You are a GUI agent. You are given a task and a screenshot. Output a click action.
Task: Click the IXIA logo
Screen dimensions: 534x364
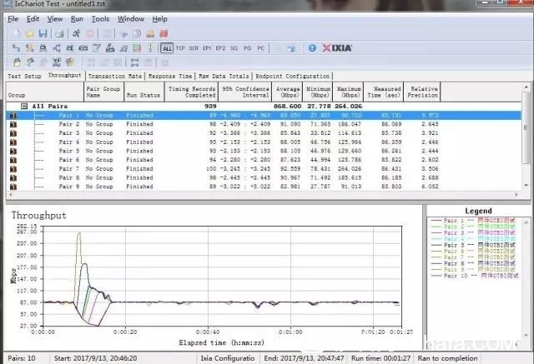click(337, 48)
